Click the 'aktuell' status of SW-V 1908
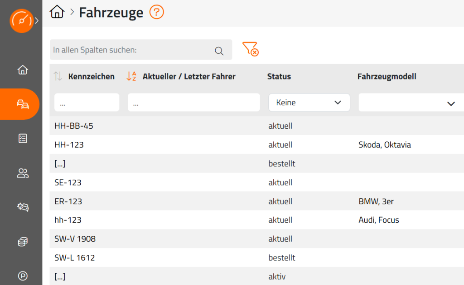 (280, 238)
